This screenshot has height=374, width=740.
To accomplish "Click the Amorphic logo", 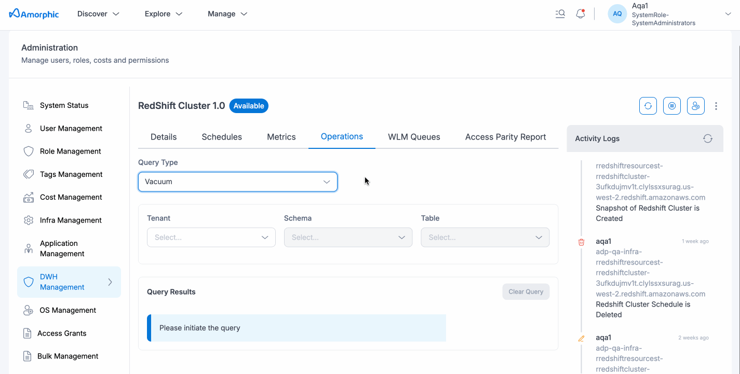I will click(34, 13).
